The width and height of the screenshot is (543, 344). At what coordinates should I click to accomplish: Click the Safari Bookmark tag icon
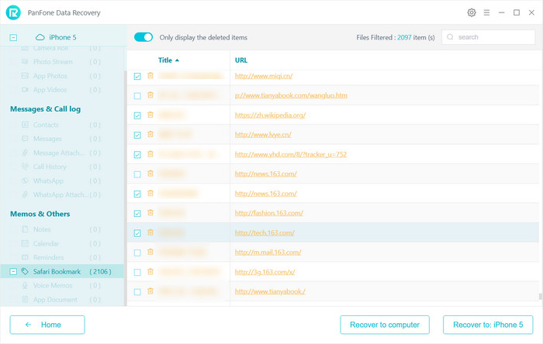pyautogui.click(x=25, y=271)
